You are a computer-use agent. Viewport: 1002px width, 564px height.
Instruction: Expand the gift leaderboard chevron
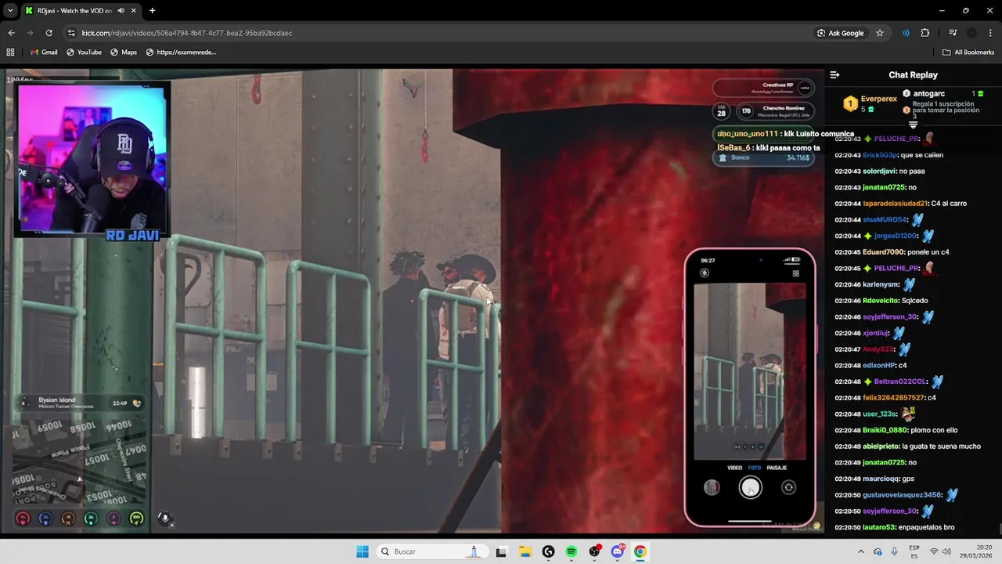913,125
